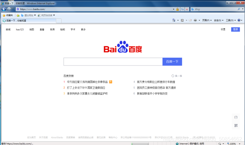Screen dimensions: 245x145
Task: Open the 新闻 news link
Action: tap(8, 30)
